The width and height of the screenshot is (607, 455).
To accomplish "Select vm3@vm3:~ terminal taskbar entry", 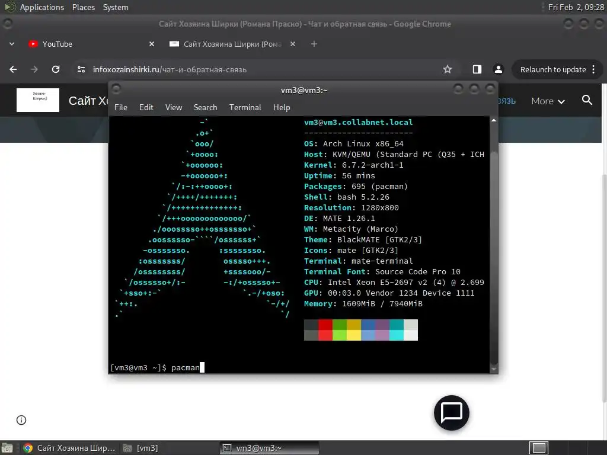I will pyautogui.click(x=270, y=448).
